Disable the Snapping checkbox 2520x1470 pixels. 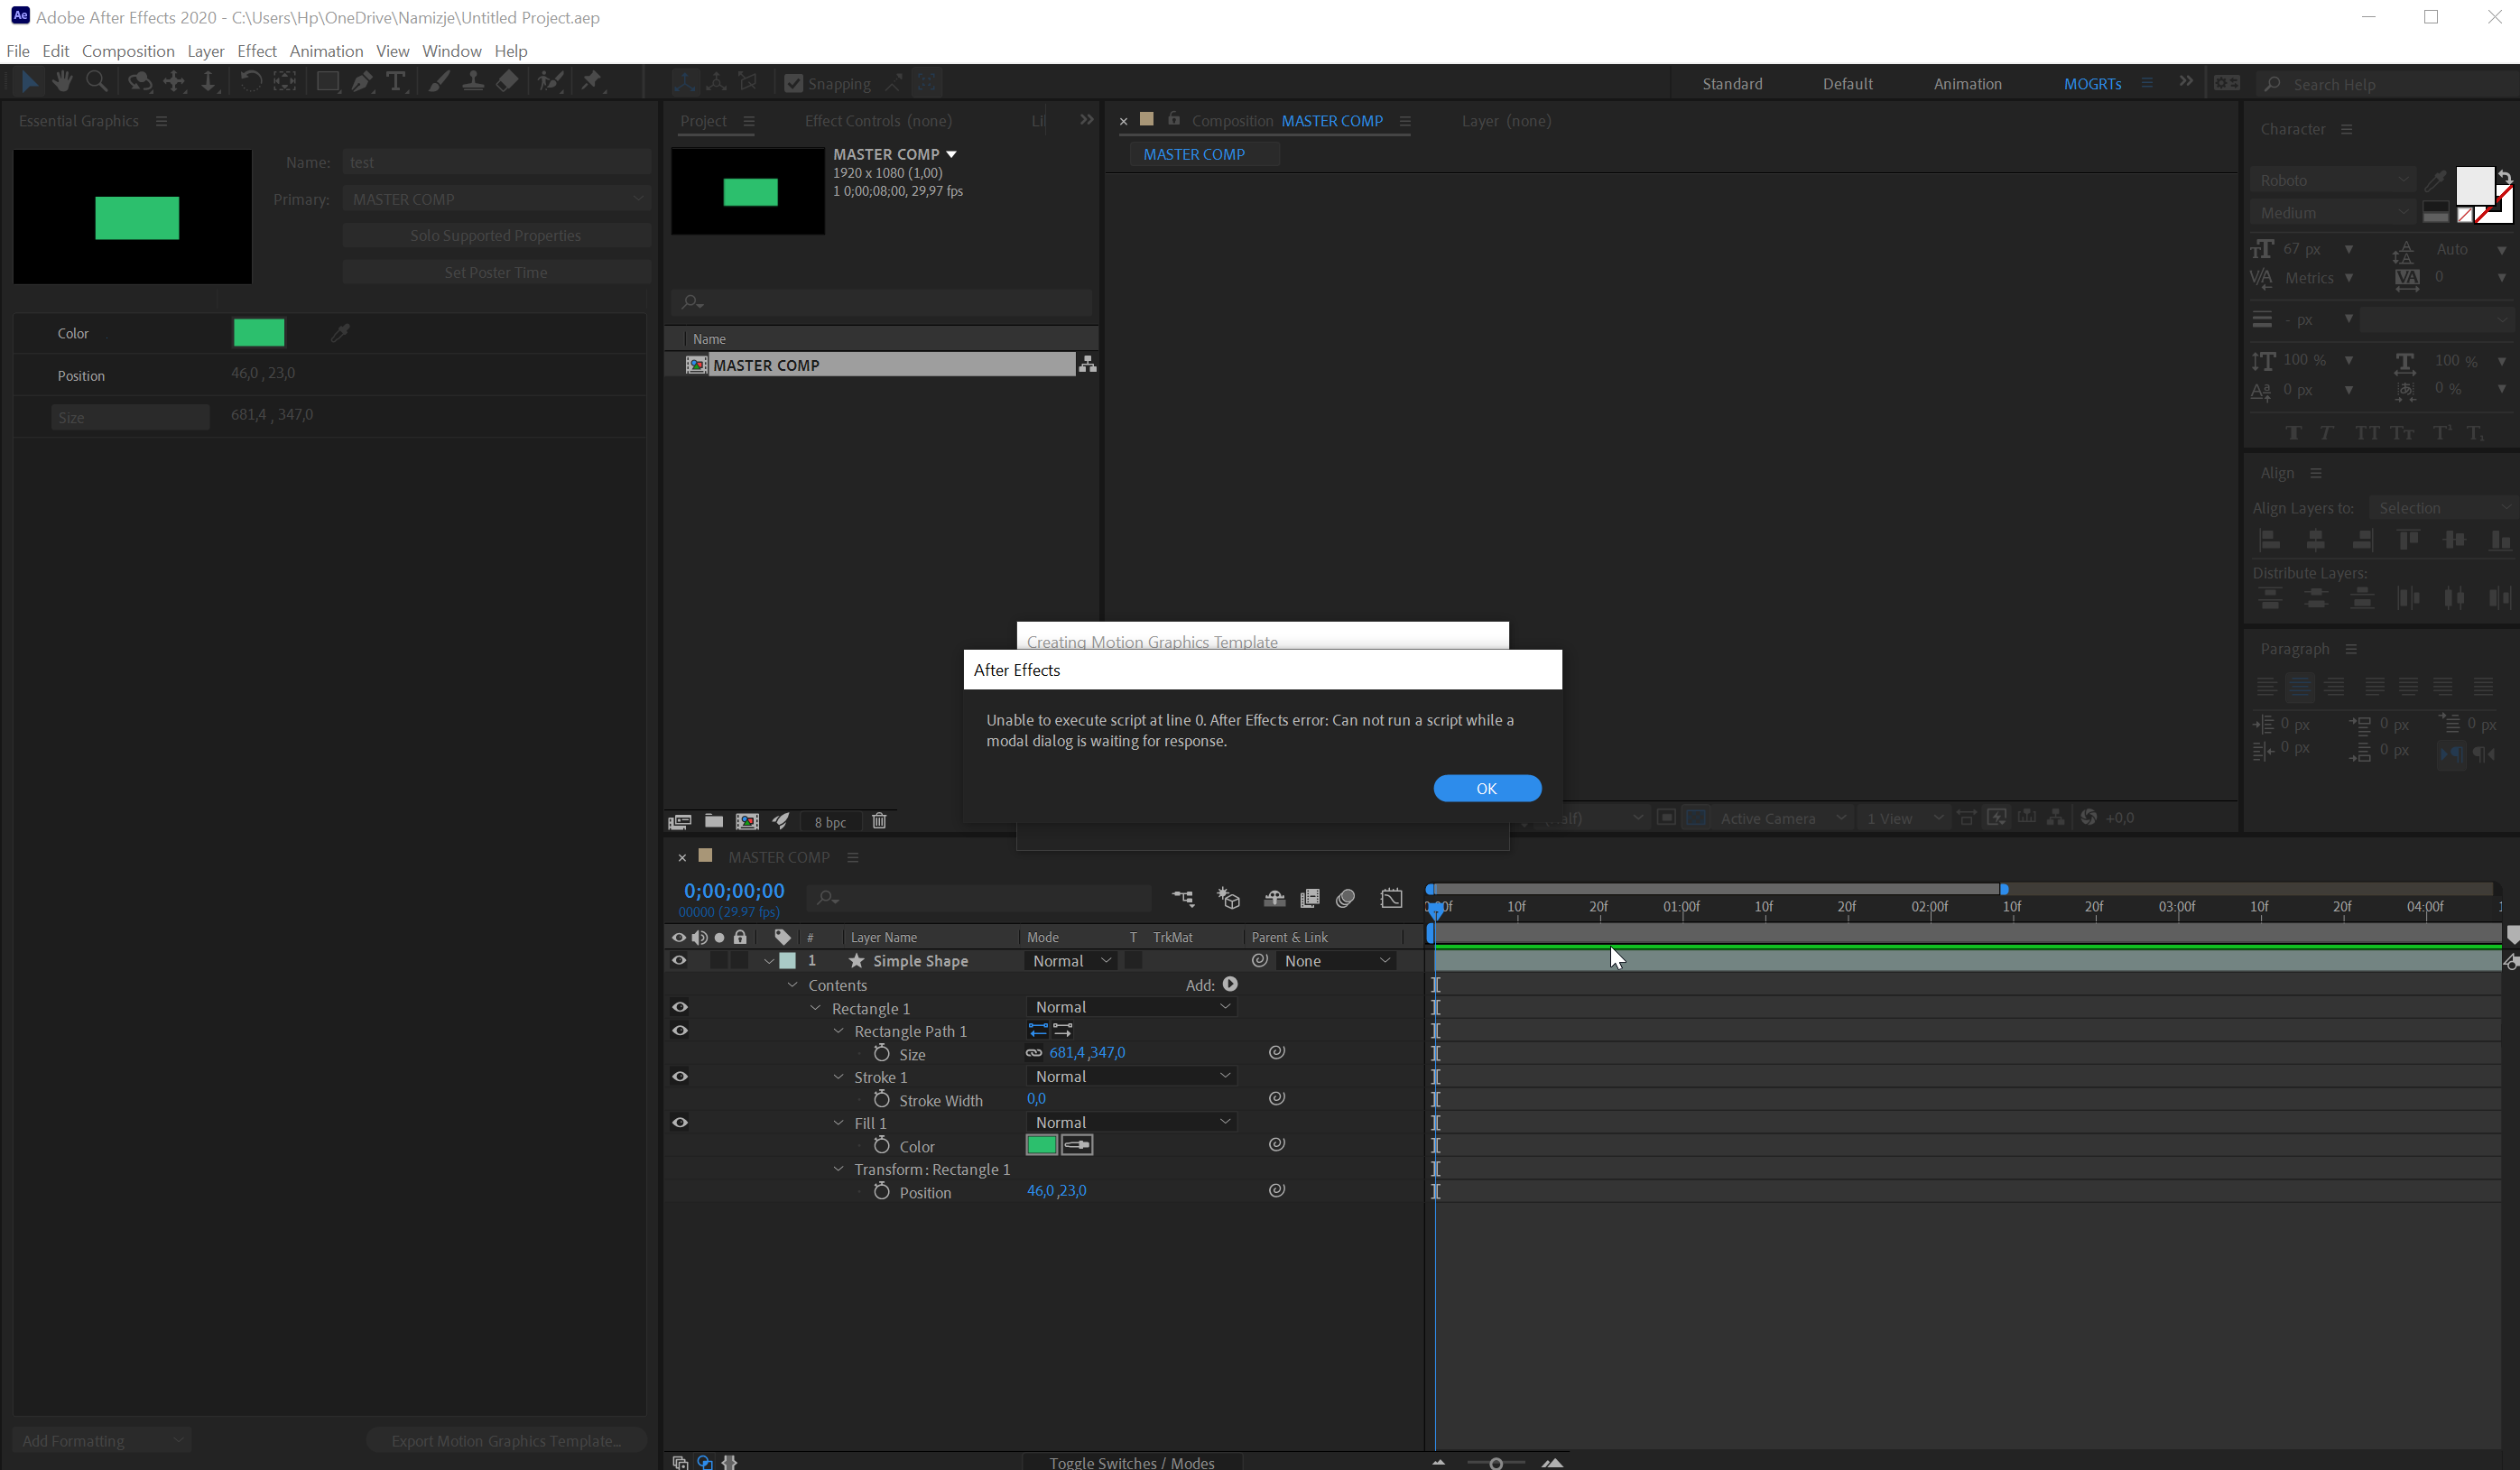[793, 83]
